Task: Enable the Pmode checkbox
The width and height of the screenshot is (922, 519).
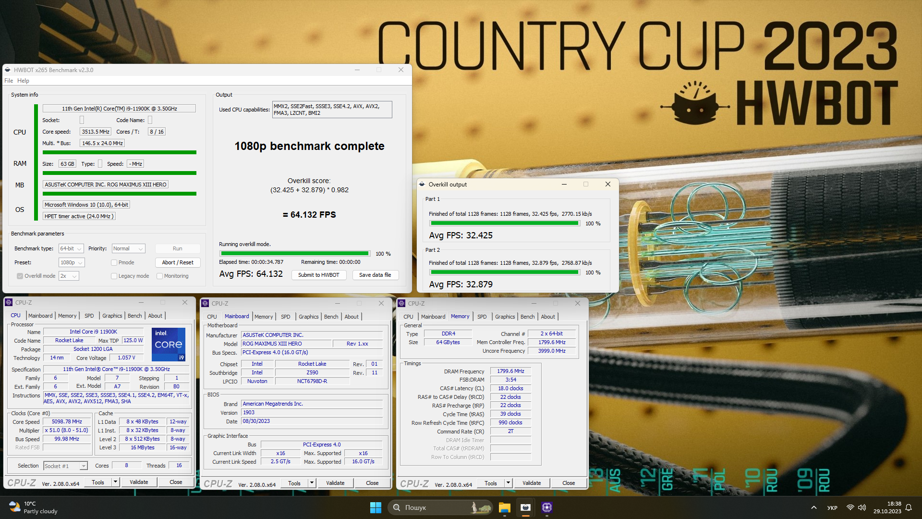Action: [x=114, y=262]
